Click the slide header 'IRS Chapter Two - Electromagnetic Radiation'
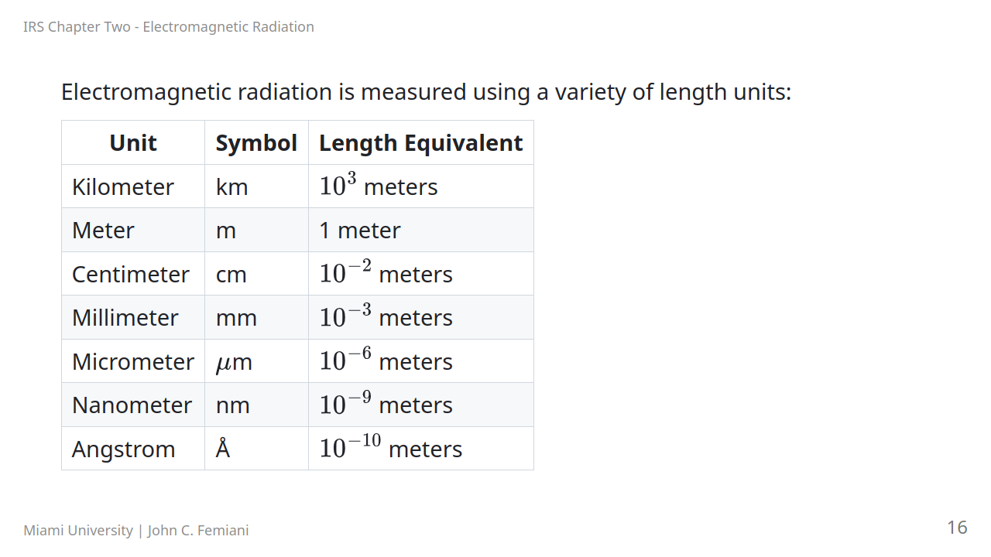Image resolution: width=991 pixels, height=557 pixels. click(169, 27)
